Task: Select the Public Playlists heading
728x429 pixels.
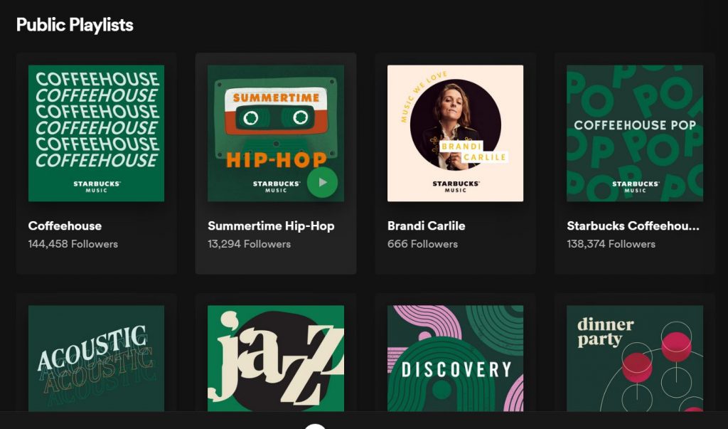Action: tap(75, 25)
